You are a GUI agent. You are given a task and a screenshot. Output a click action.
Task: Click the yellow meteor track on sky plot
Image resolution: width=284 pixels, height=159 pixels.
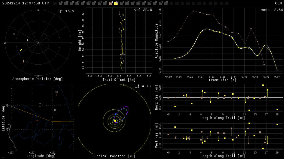[21, 50]
